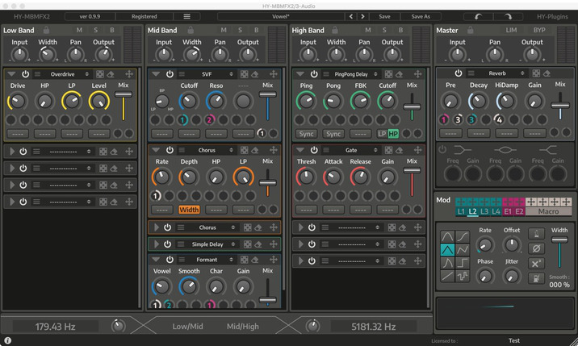Select the triangle LFO waveform shape

(x=447, y=250)
